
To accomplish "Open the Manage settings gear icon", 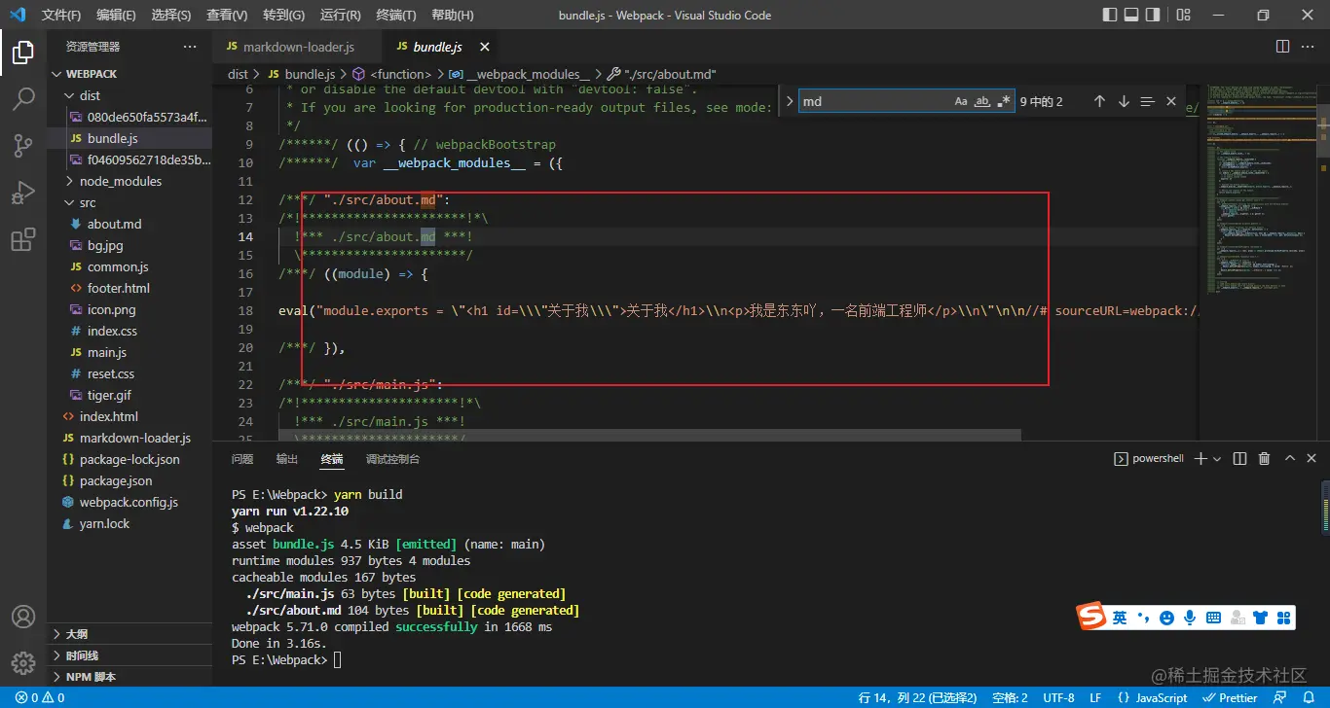I will pos(23,663).
